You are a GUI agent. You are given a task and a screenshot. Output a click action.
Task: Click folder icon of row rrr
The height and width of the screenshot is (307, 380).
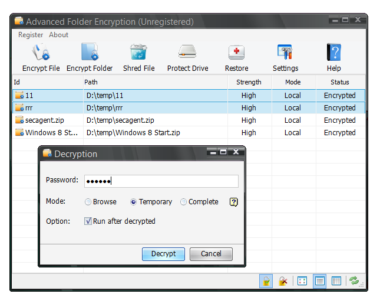(x=19, y=107)
